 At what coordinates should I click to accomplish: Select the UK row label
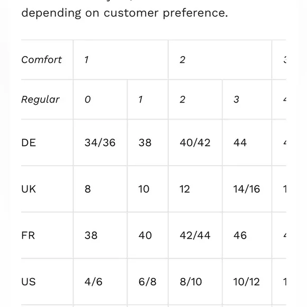point(29,189)
